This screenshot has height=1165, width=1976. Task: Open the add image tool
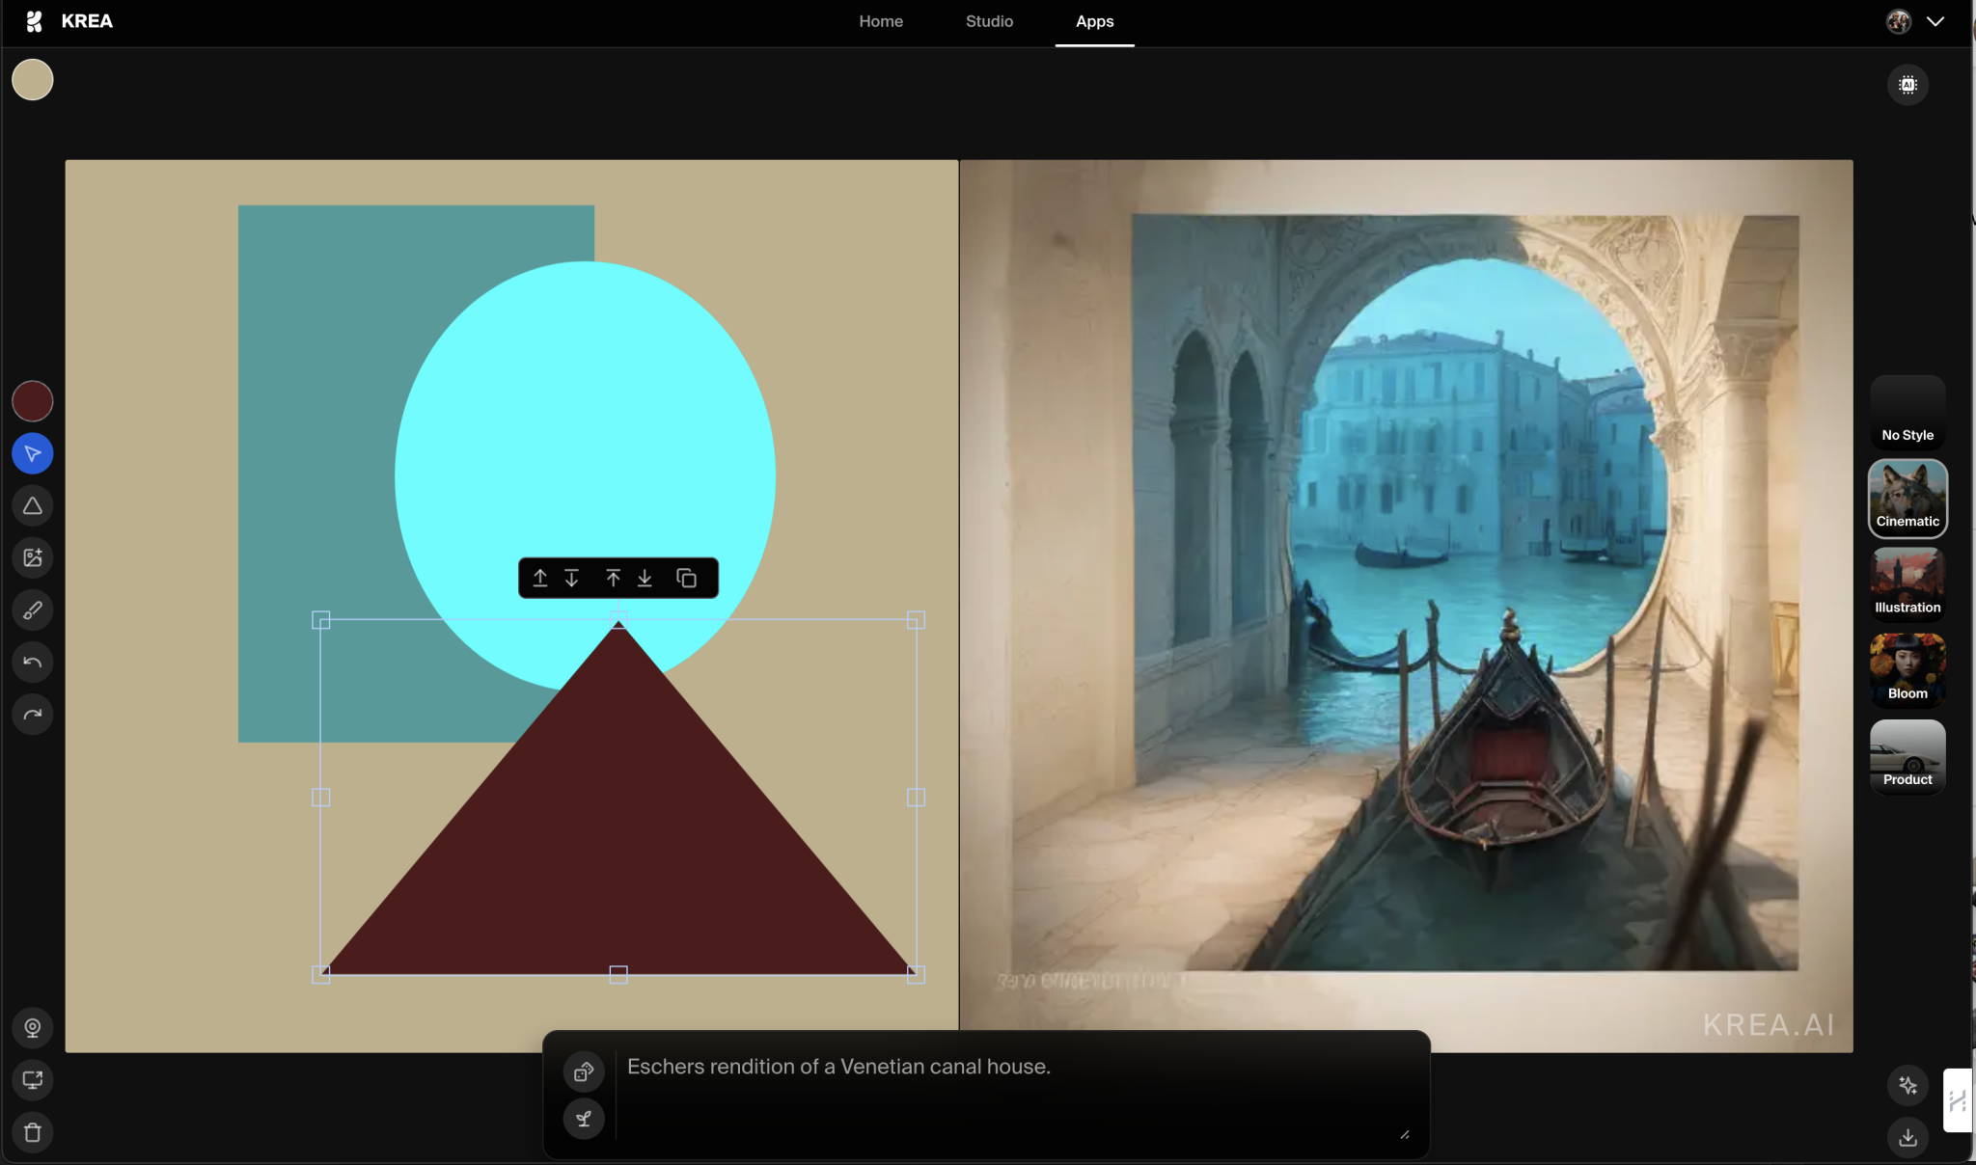(x=32, y=556)
